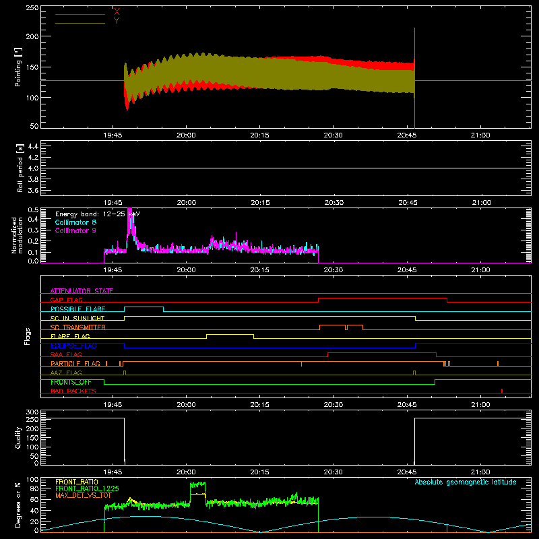This screenshot has height=539, width=539.
Task: Click the Roll period [s] axis title
Action: tap(20, 168)
